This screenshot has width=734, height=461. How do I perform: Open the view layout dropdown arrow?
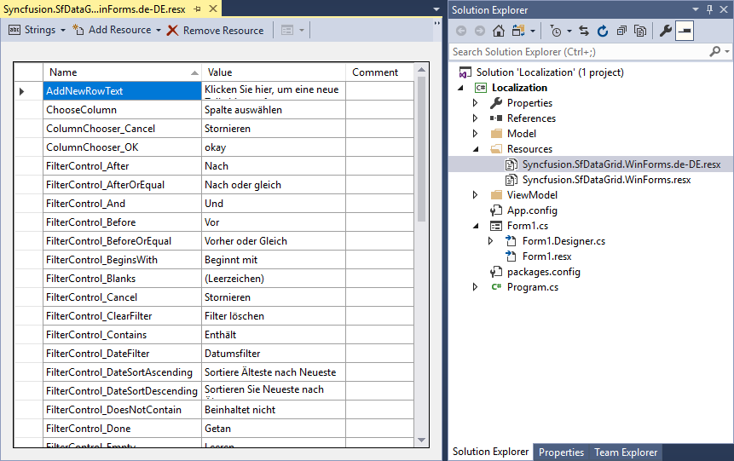click(x=302, y=31)
